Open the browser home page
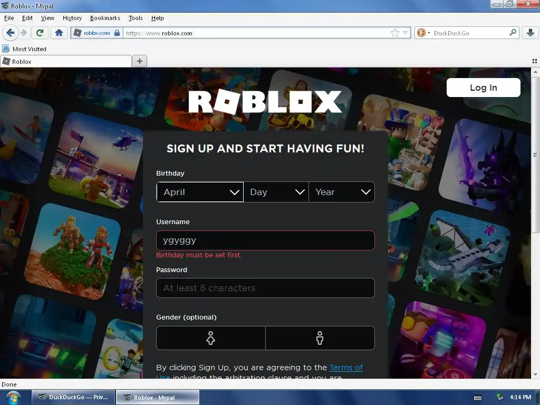Viewport: 540px width, 405px height. click(59, 33)
